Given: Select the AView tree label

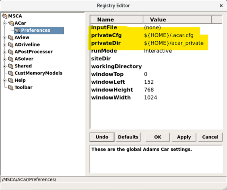Looking at the screenshot, I should pyautogui.click(x=22, y=37).
